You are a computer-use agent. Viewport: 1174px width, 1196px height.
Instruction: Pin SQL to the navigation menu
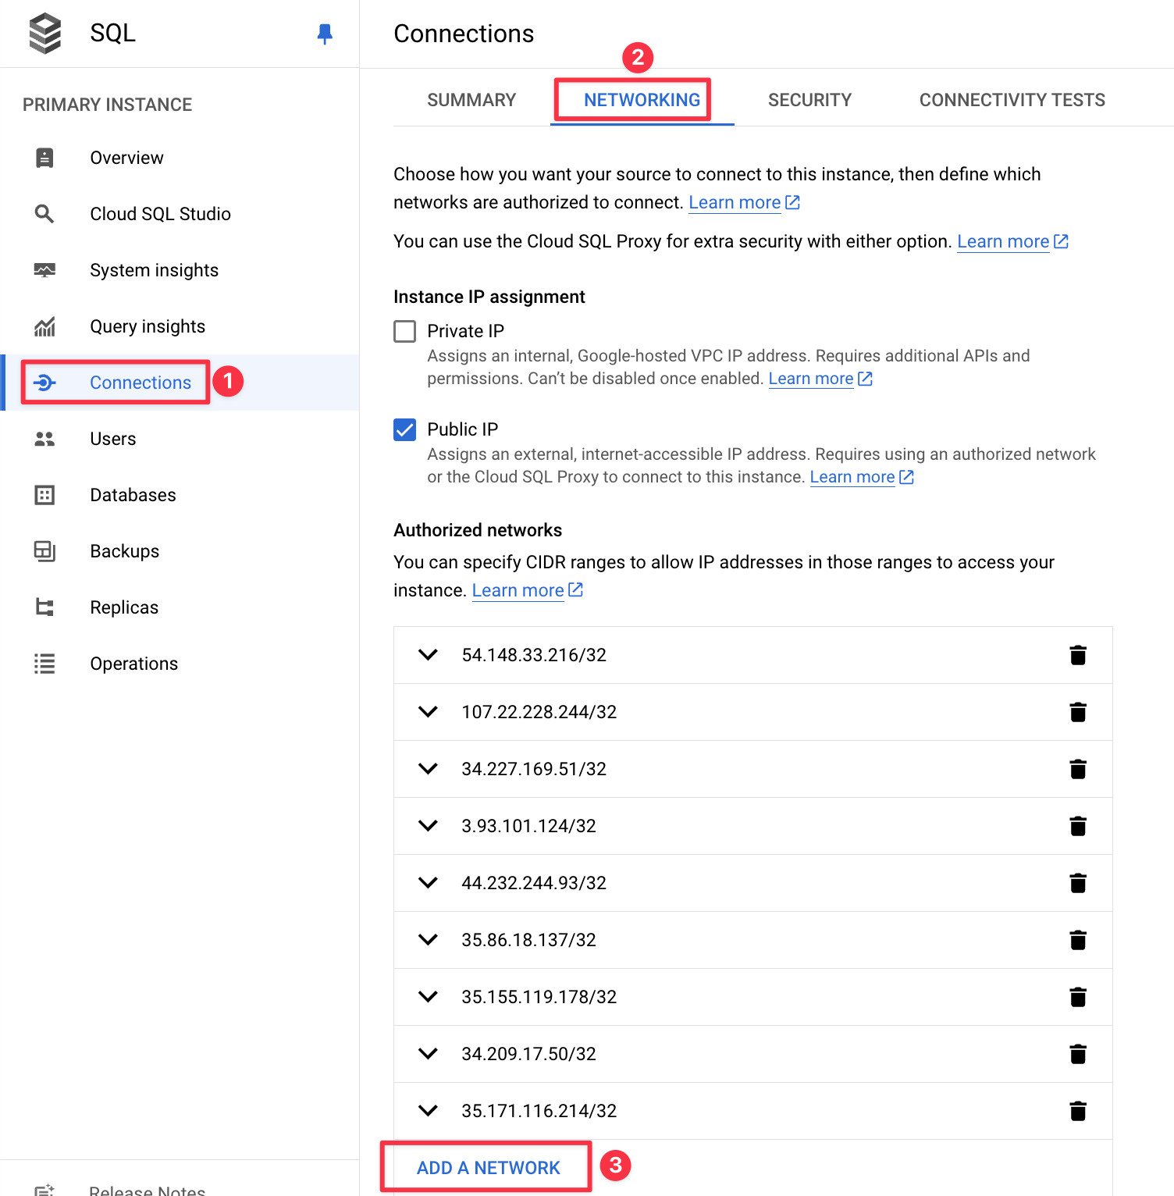click(x=326, y=33)
